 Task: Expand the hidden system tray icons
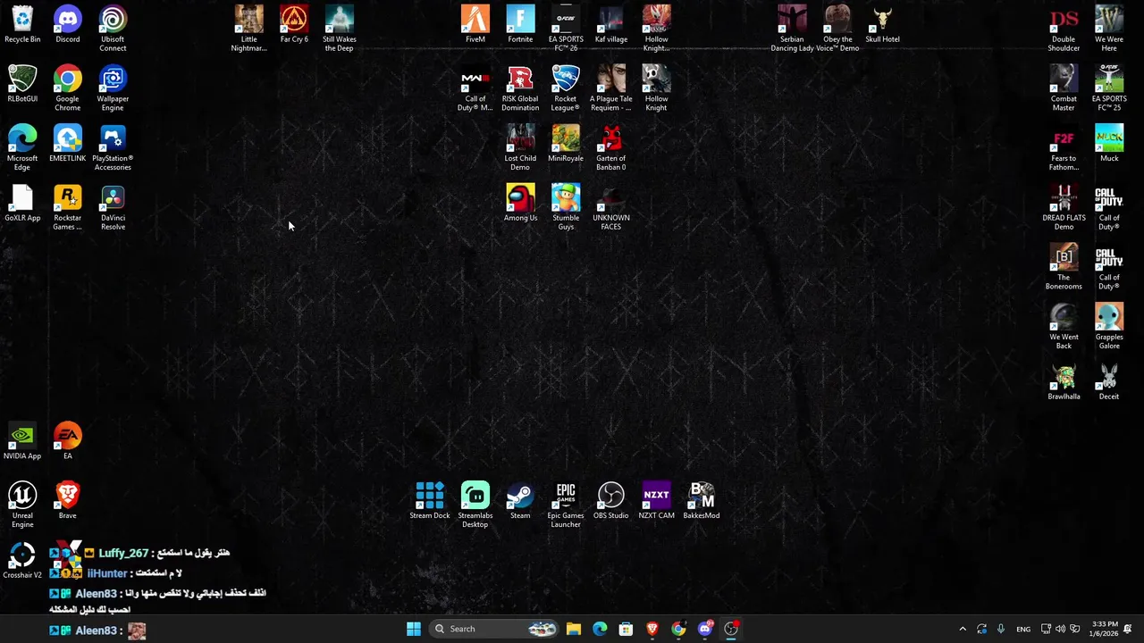963,629
